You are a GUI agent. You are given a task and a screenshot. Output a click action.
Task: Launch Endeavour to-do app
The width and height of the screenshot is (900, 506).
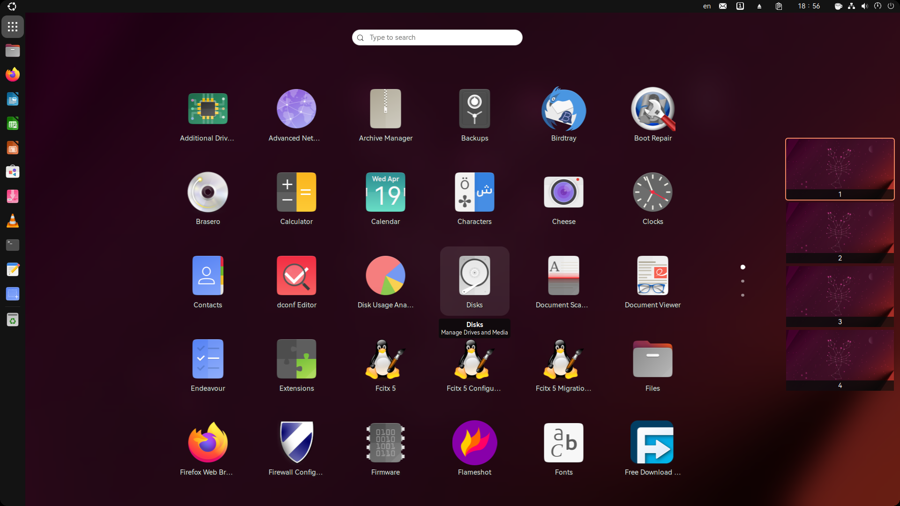tap(208, 365)
